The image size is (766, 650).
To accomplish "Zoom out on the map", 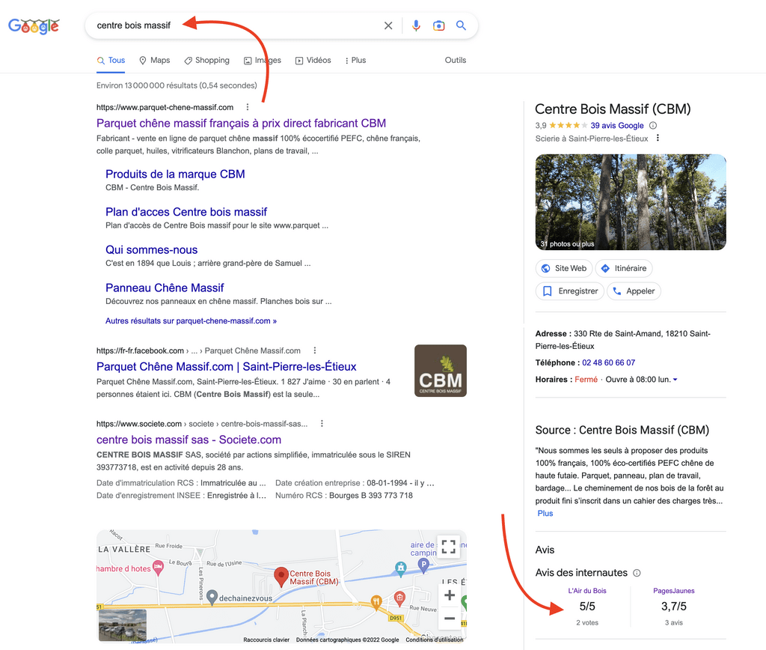I will (449, 619).
